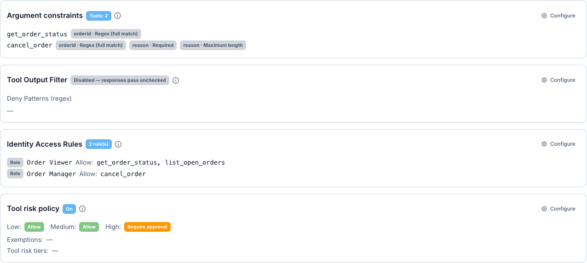Open Configure for Identity Access Rules

click(x=558, y=144)
